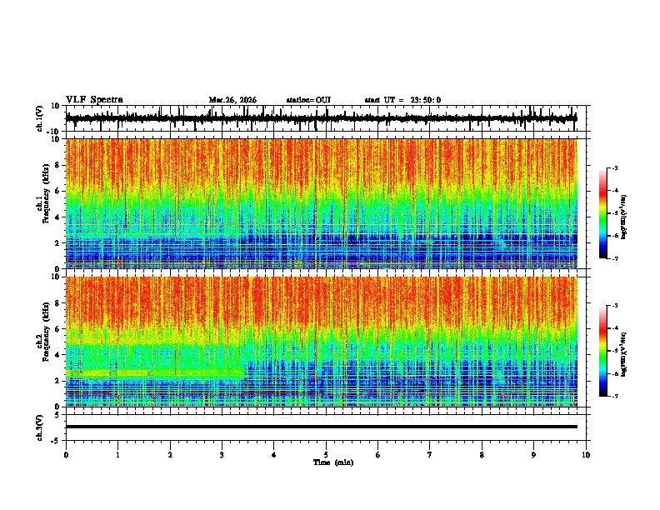Select the date text "Mar.26, 2026"
This screenshot has height=510, width=660.
pos(232,100)
